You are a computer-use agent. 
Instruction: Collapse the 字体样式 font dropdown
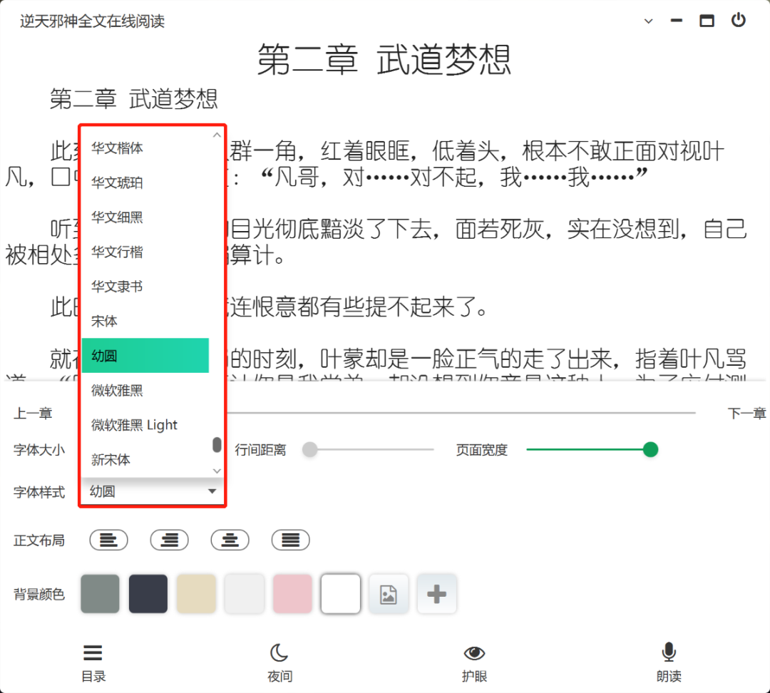pos(153,491)
